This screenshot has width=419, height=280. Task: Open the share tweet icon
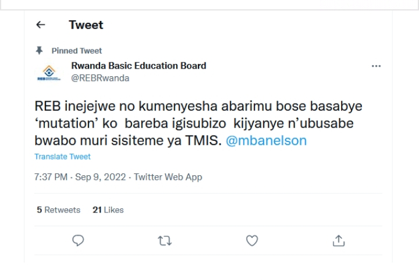339,240
